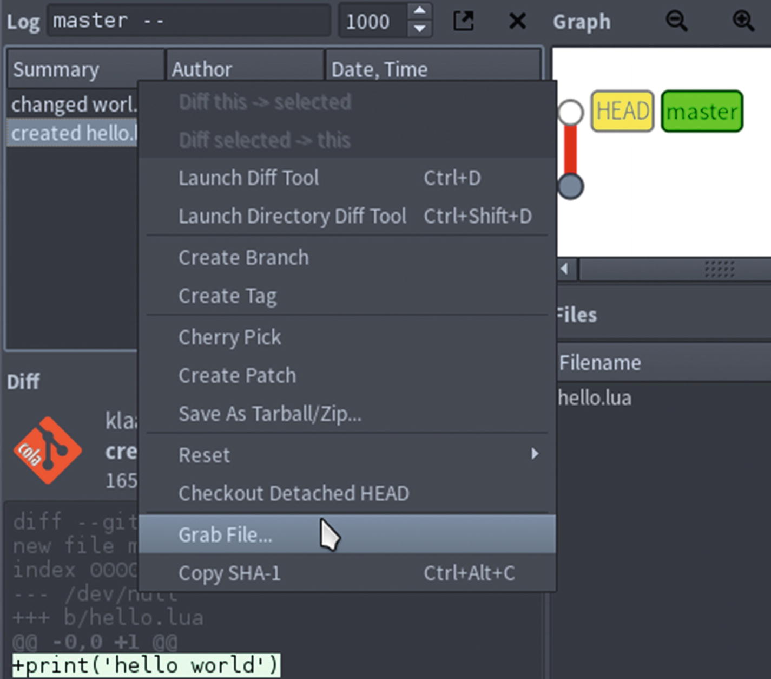The image size is (771, 679).
Task: Click the yellow HEAD label in graph
Action: tap(622, 111)
